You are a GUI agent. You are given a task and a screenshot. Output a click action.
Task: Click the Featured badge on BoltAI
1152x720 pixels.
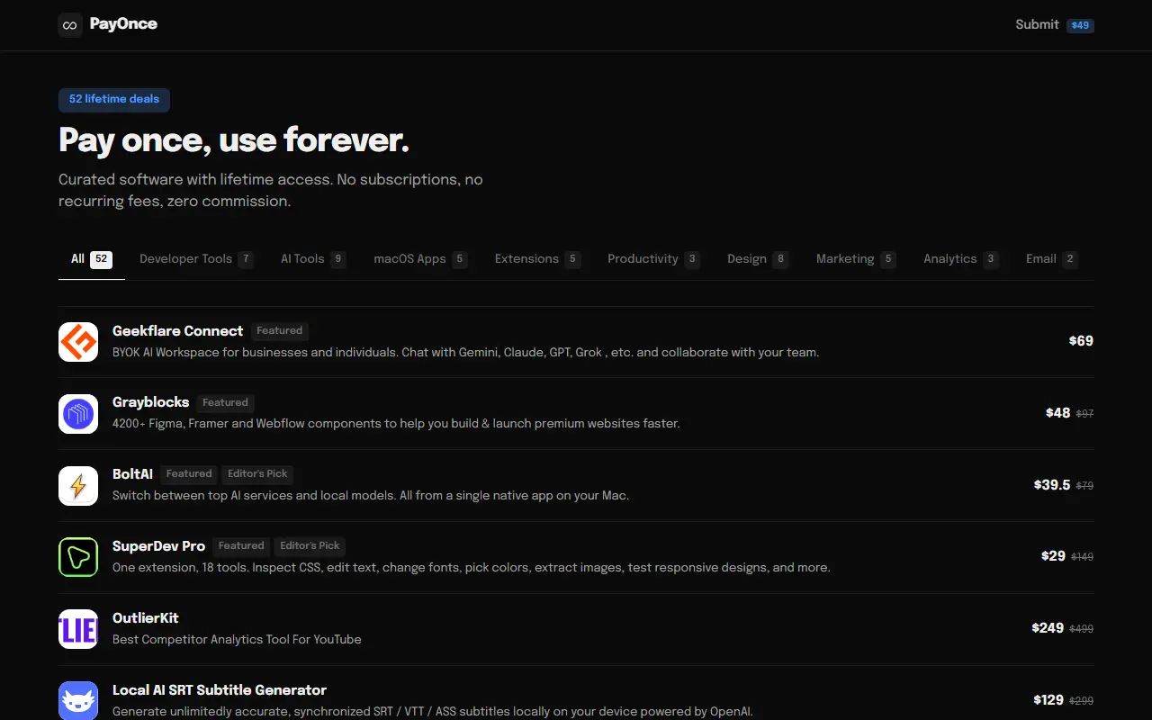click(x=189, y=474)
